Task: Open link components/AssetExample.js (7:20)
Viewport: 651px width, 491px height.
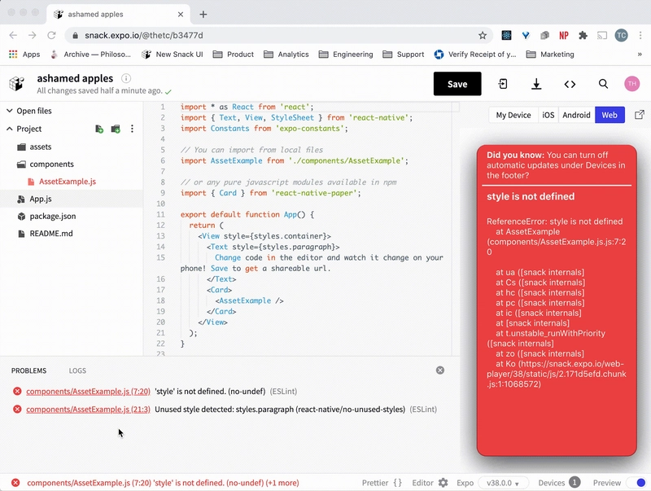Action: 88,392
